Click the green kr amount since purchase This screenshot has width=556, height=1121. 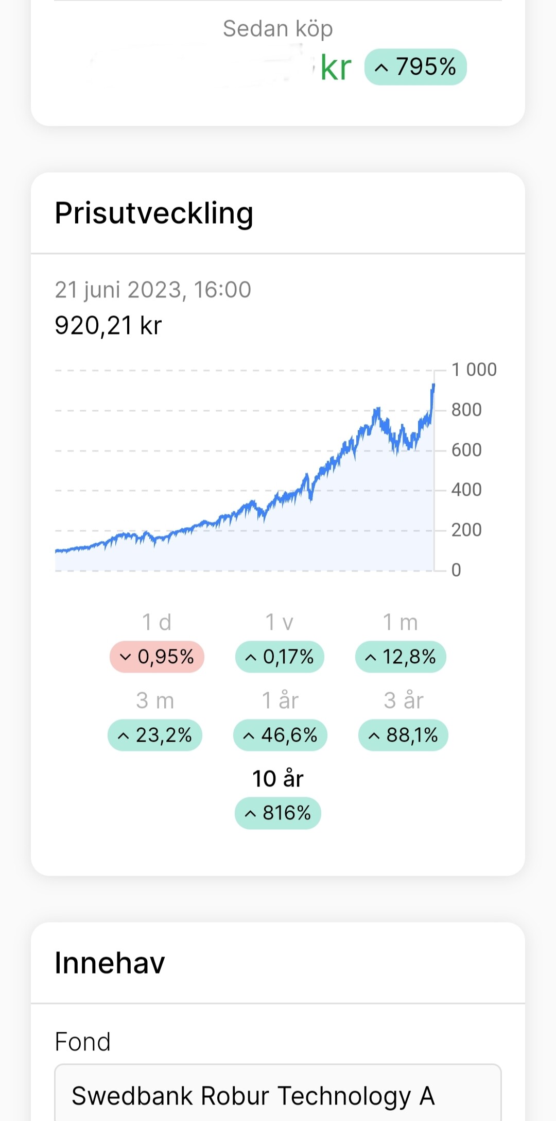click(335, 68)
